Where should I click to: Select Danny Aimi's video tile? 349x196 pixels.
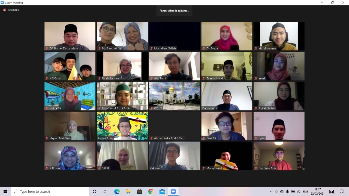[x=227, y=96]
